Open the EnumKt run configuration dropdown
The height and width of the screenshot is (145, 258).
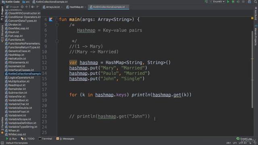point(218,2)
